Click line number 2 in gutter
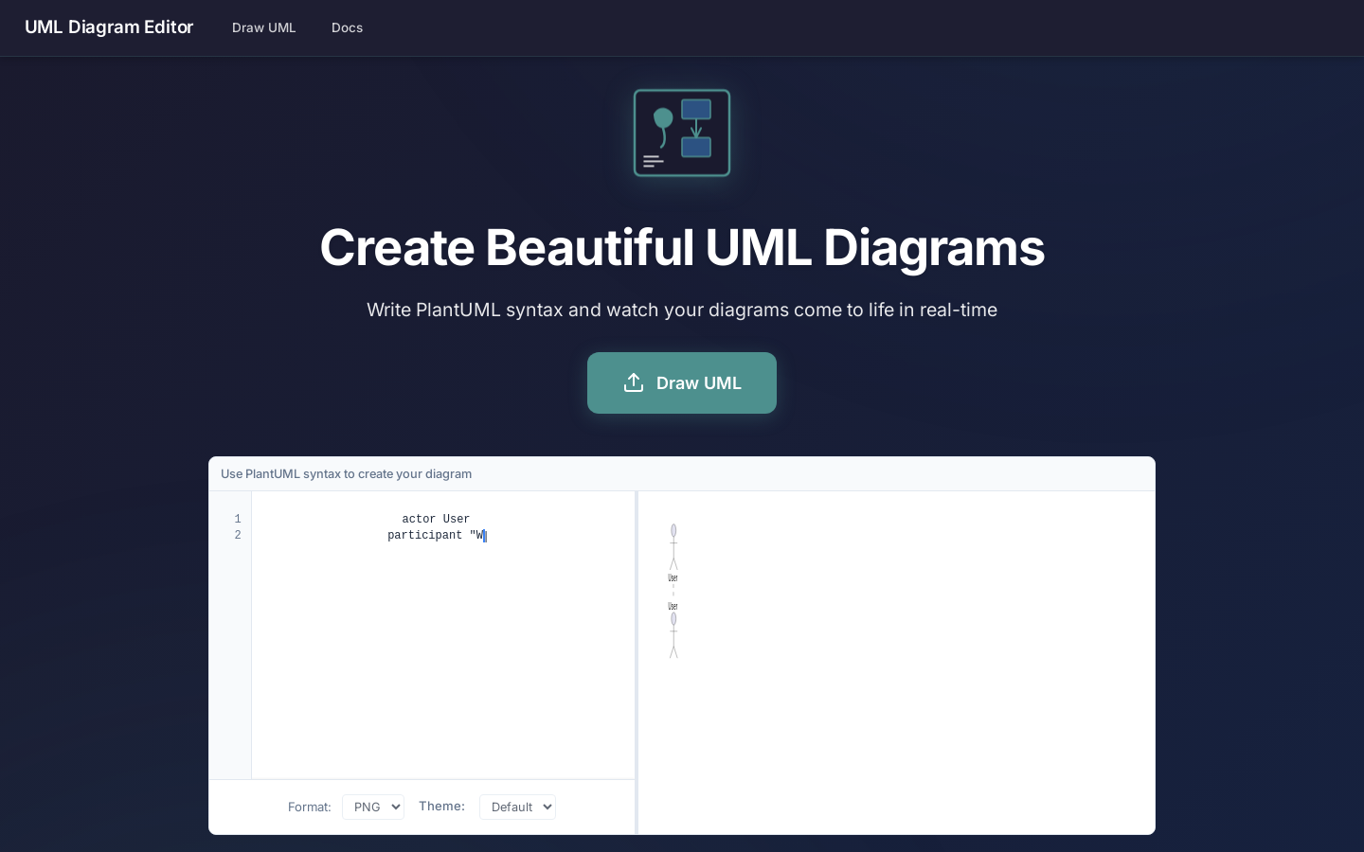1364x852 pixels. click(x=238, y=535)
